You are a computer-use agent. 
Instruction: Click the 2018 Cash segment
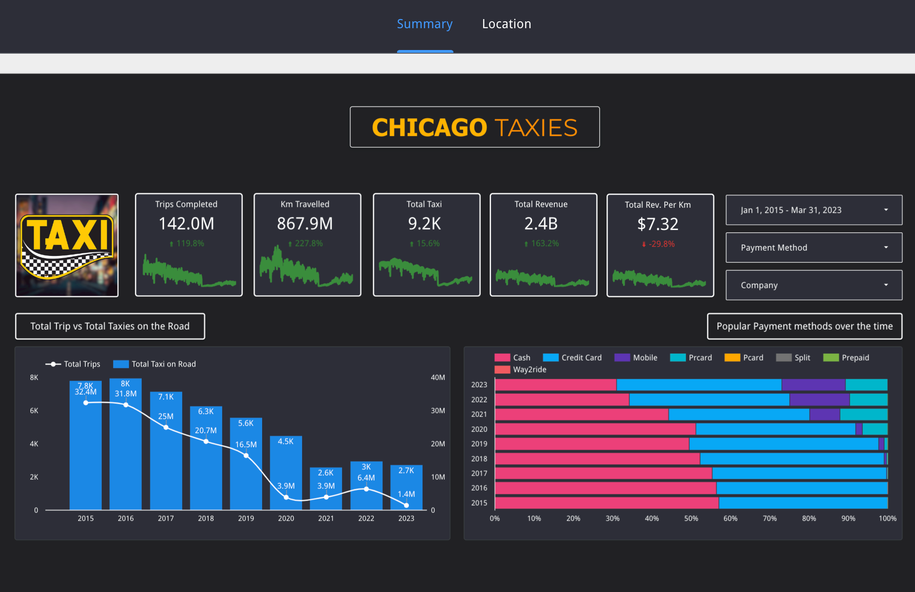pos(597,459)
